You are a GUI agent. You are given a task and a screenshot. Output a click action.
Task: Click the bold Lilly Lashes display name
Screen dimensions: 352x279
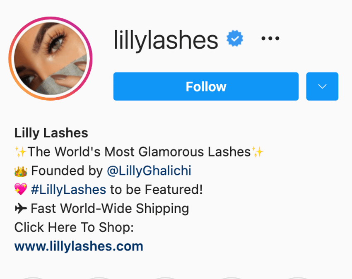point(51,133)
